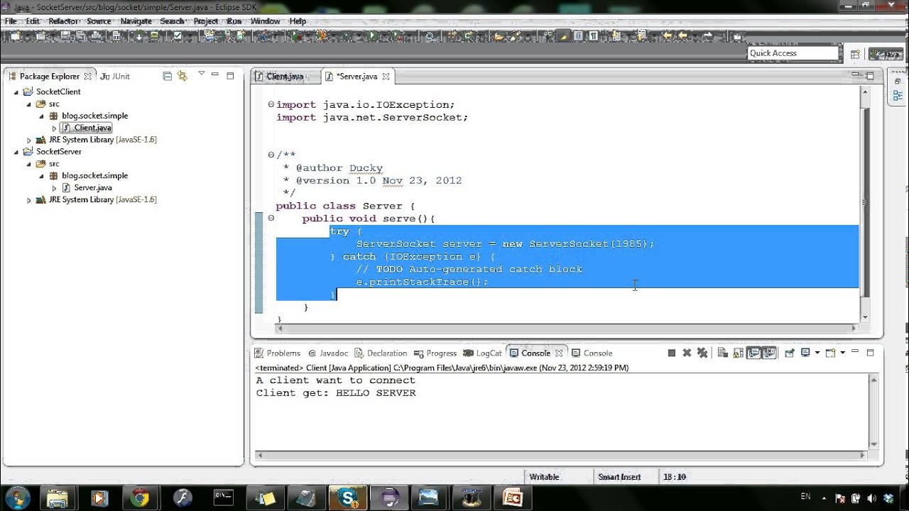Click the Writable status bar entry

[x=545, y=477]
